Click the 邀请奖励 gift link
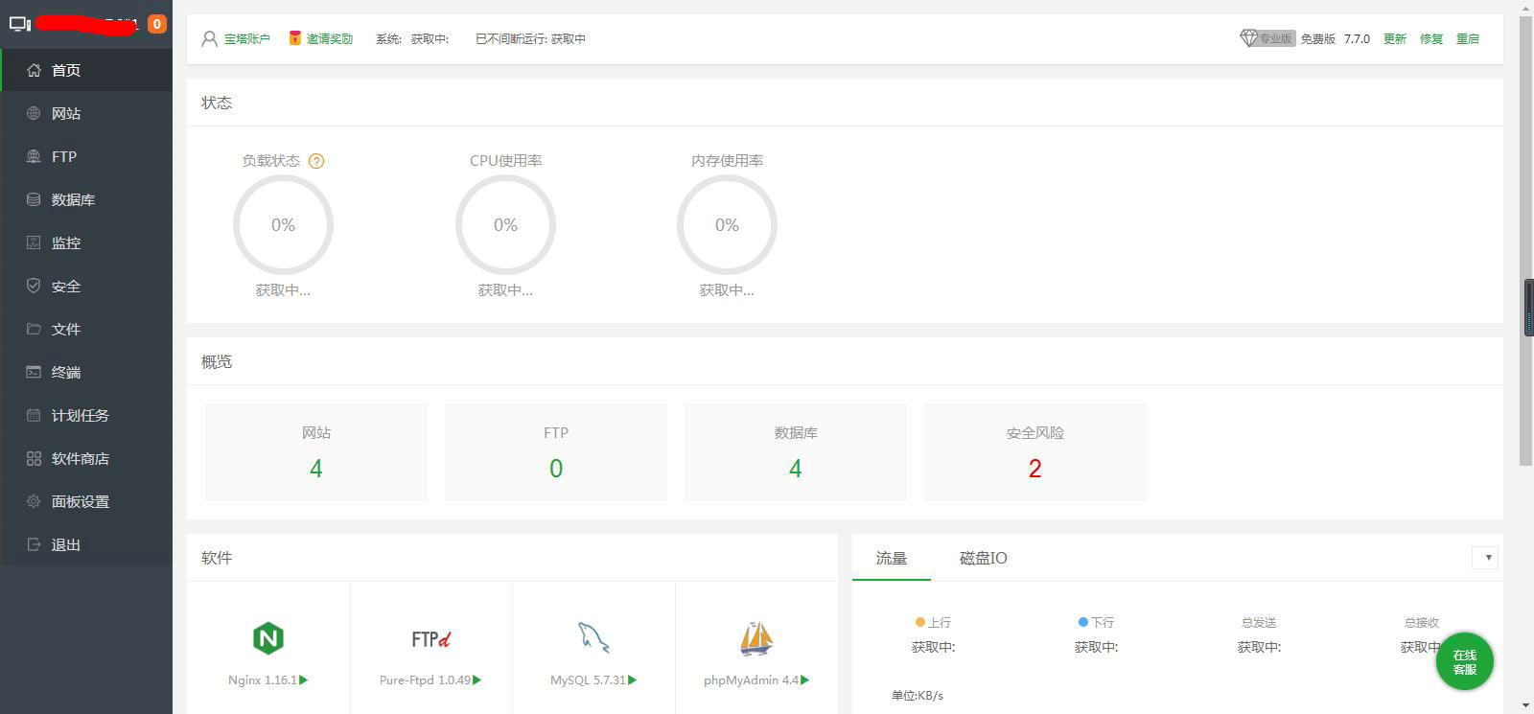 pos(329,38)
